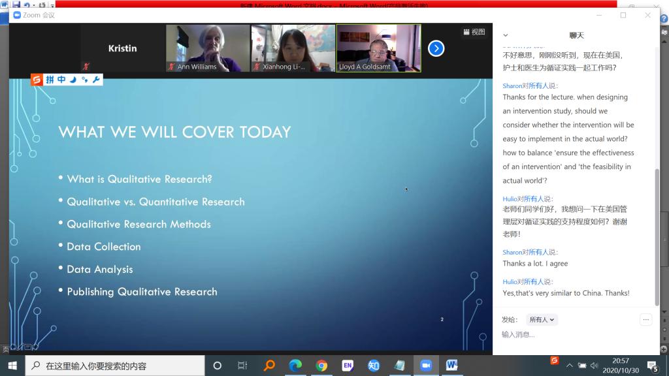669x376 pixels.
Task: Toggle Sogou Chinese/English mode (中) button
Action: coord(61,80)
